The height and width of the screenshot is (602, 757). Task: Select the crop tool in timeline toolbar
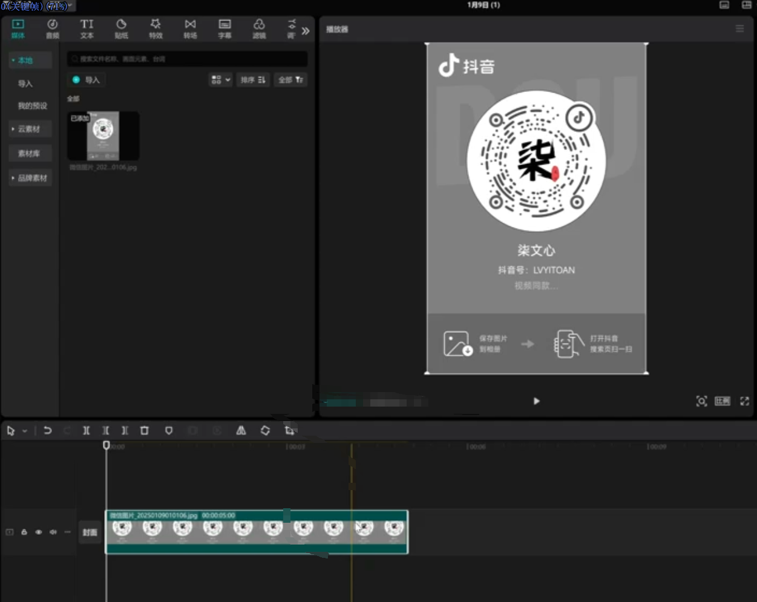click(x=289, y=430)
